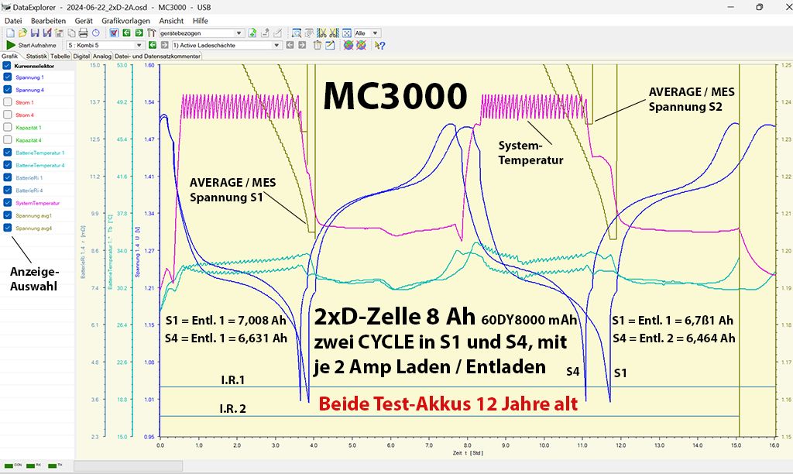
Task: Open a file with the folder icon
Action: 23,33
